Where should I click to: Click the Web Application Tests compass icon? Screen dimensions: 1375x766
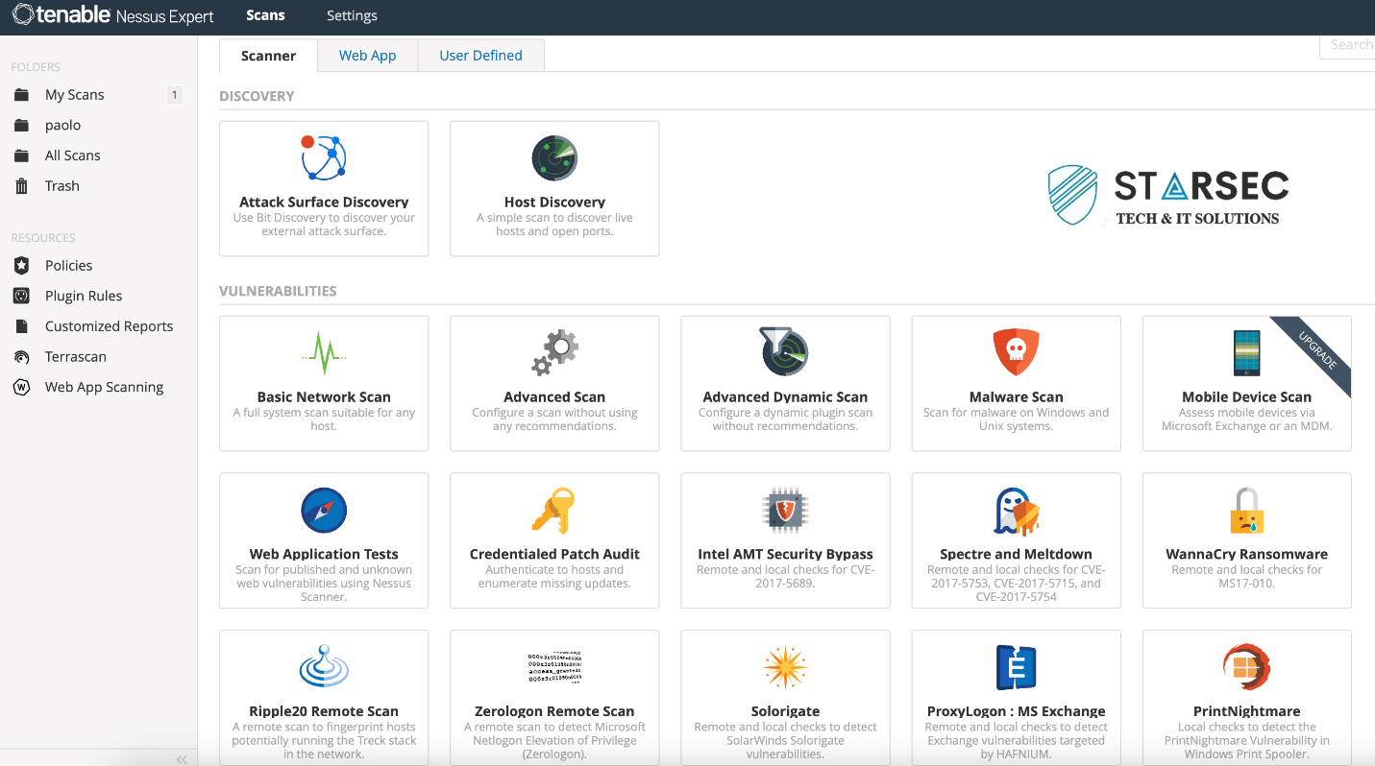pyautogui.click(x=324, y=510)
